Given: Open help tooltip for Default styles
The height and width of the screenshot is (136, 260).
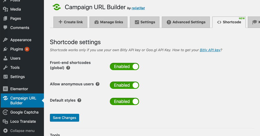Looking at the screenshot, I should (79, 100).
